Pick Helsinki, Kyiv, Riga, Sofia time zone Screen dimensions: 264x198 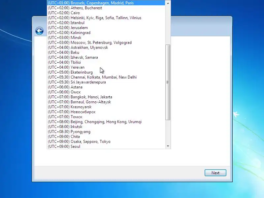(106, 18)
